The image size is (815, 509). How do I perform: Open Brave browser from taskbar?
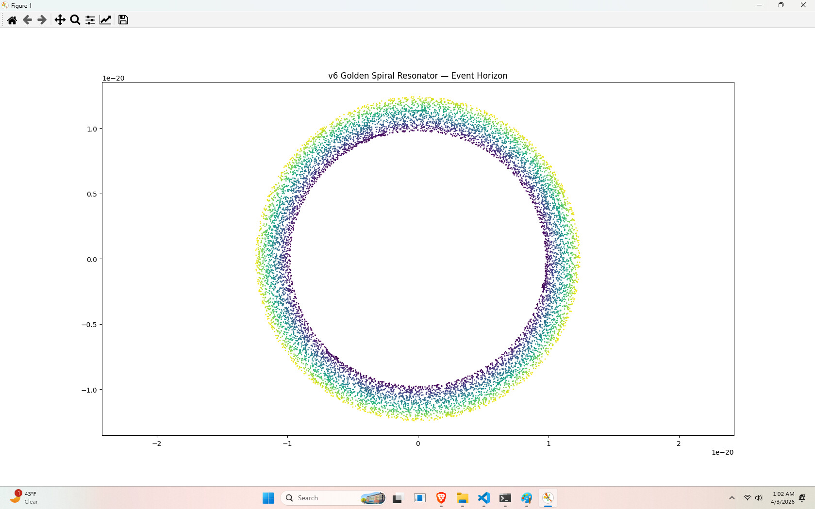(441, 498)
